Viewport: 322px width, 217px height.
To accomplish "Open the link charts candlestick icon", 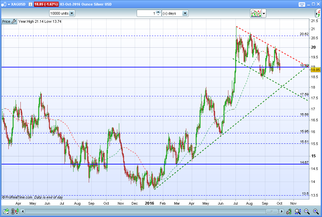I will 15,211.
